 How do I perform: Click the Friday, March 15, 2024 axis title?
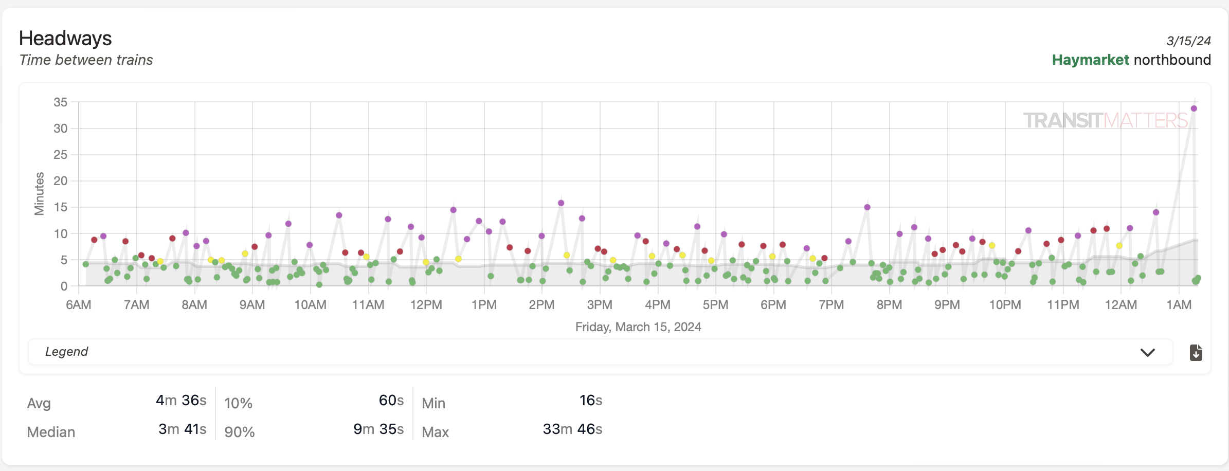(638, 327)
